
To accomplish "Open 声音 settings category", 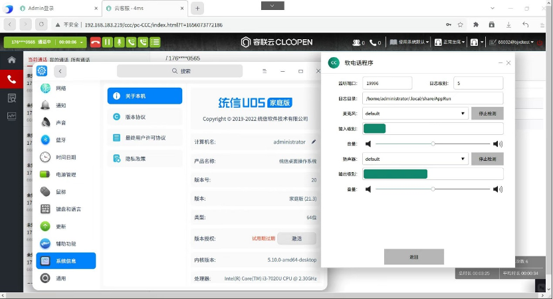I will pos(66,123).
